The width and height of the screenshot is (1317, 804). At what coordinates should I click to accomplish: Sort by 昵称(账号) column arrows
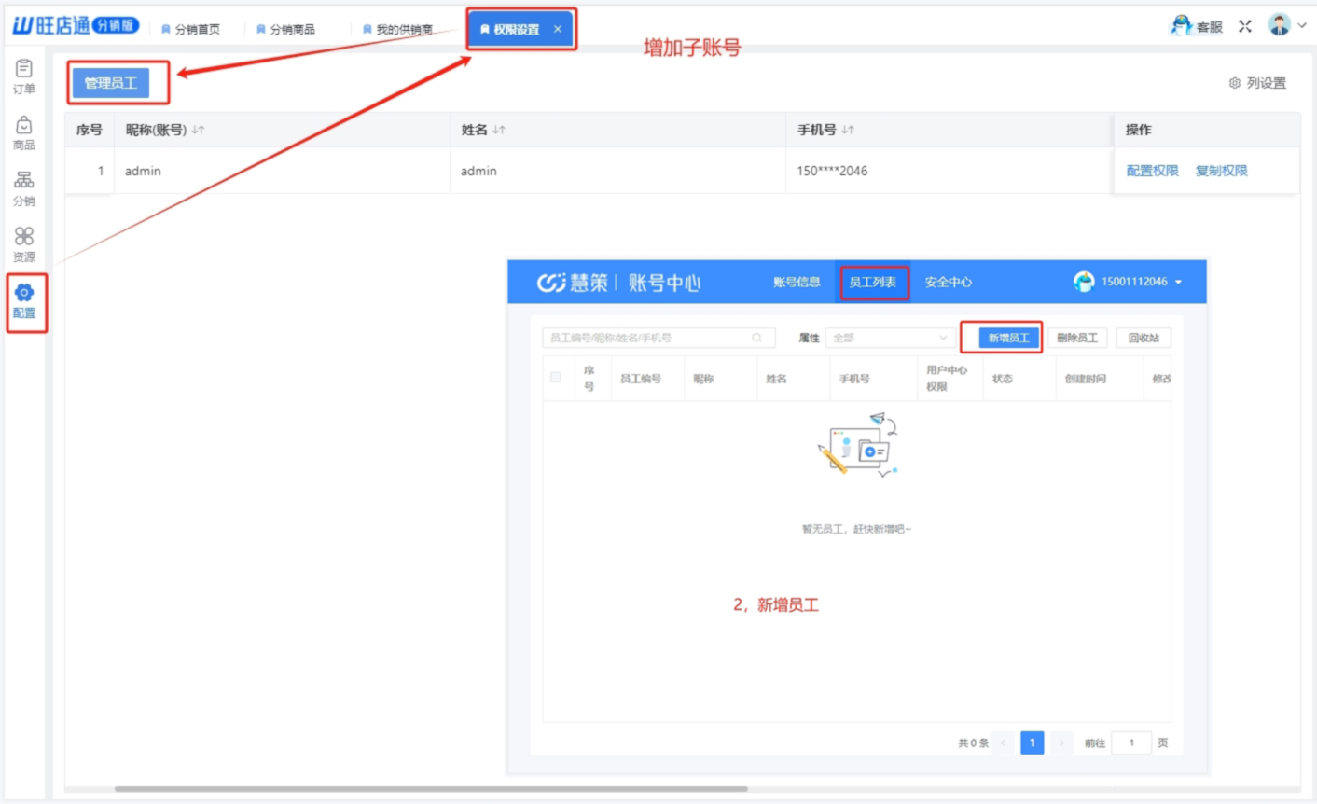198,130
